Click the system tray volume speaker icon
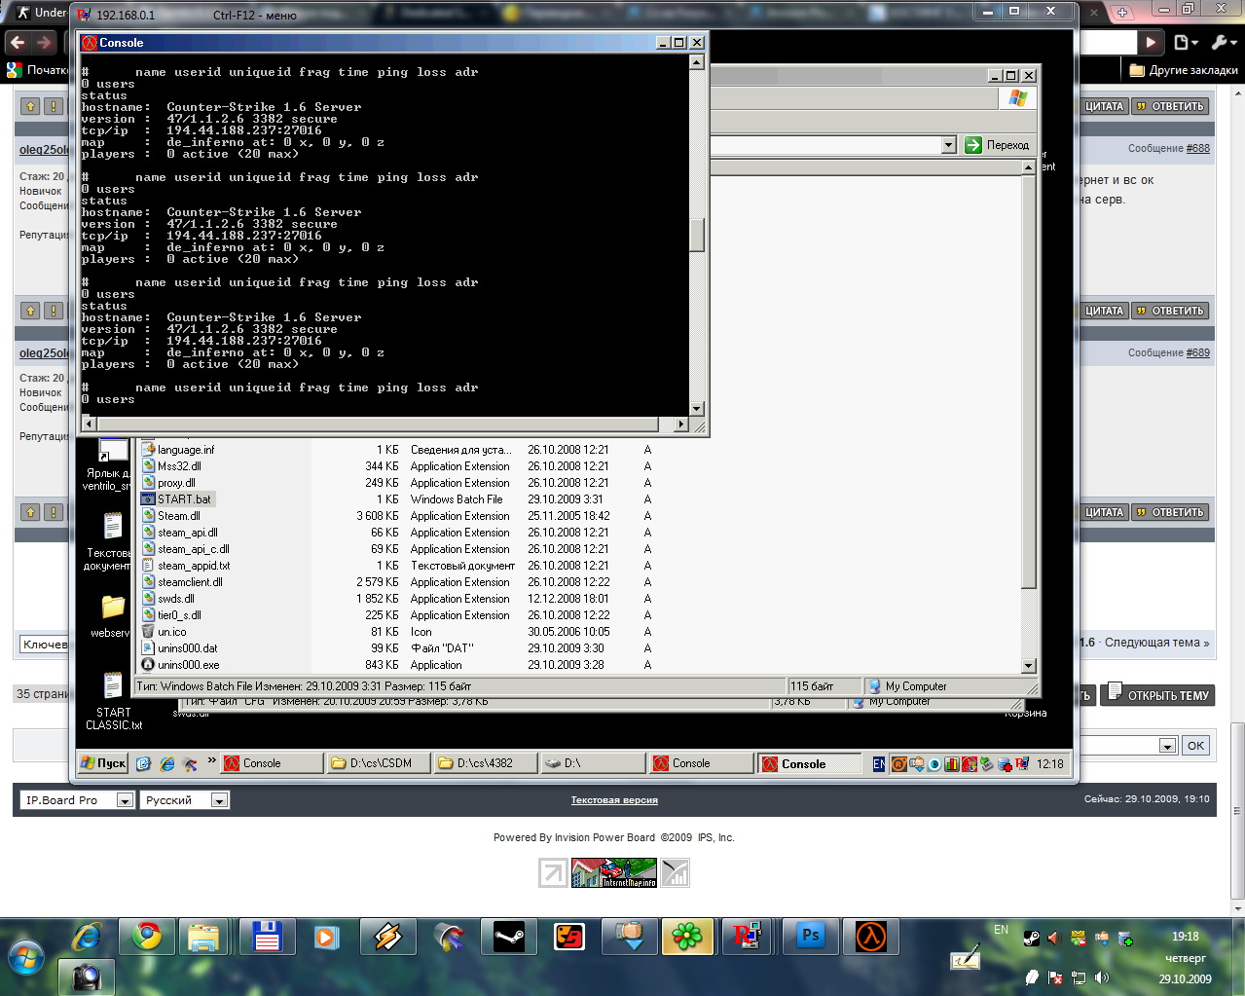 pos(1101,978)
